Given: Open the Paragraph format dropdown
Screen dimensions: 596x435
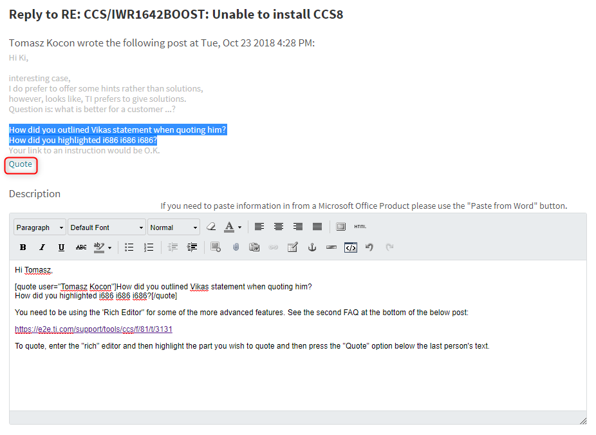Looking at the screenshot, I should point(40,227).
